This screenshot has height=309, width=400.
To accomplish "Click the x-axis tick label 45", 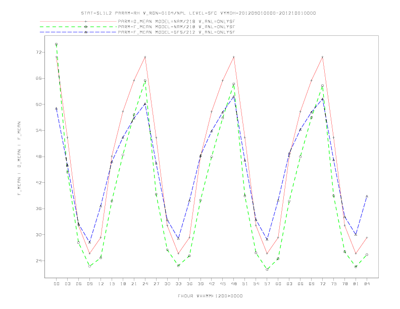I will point(223,284).
